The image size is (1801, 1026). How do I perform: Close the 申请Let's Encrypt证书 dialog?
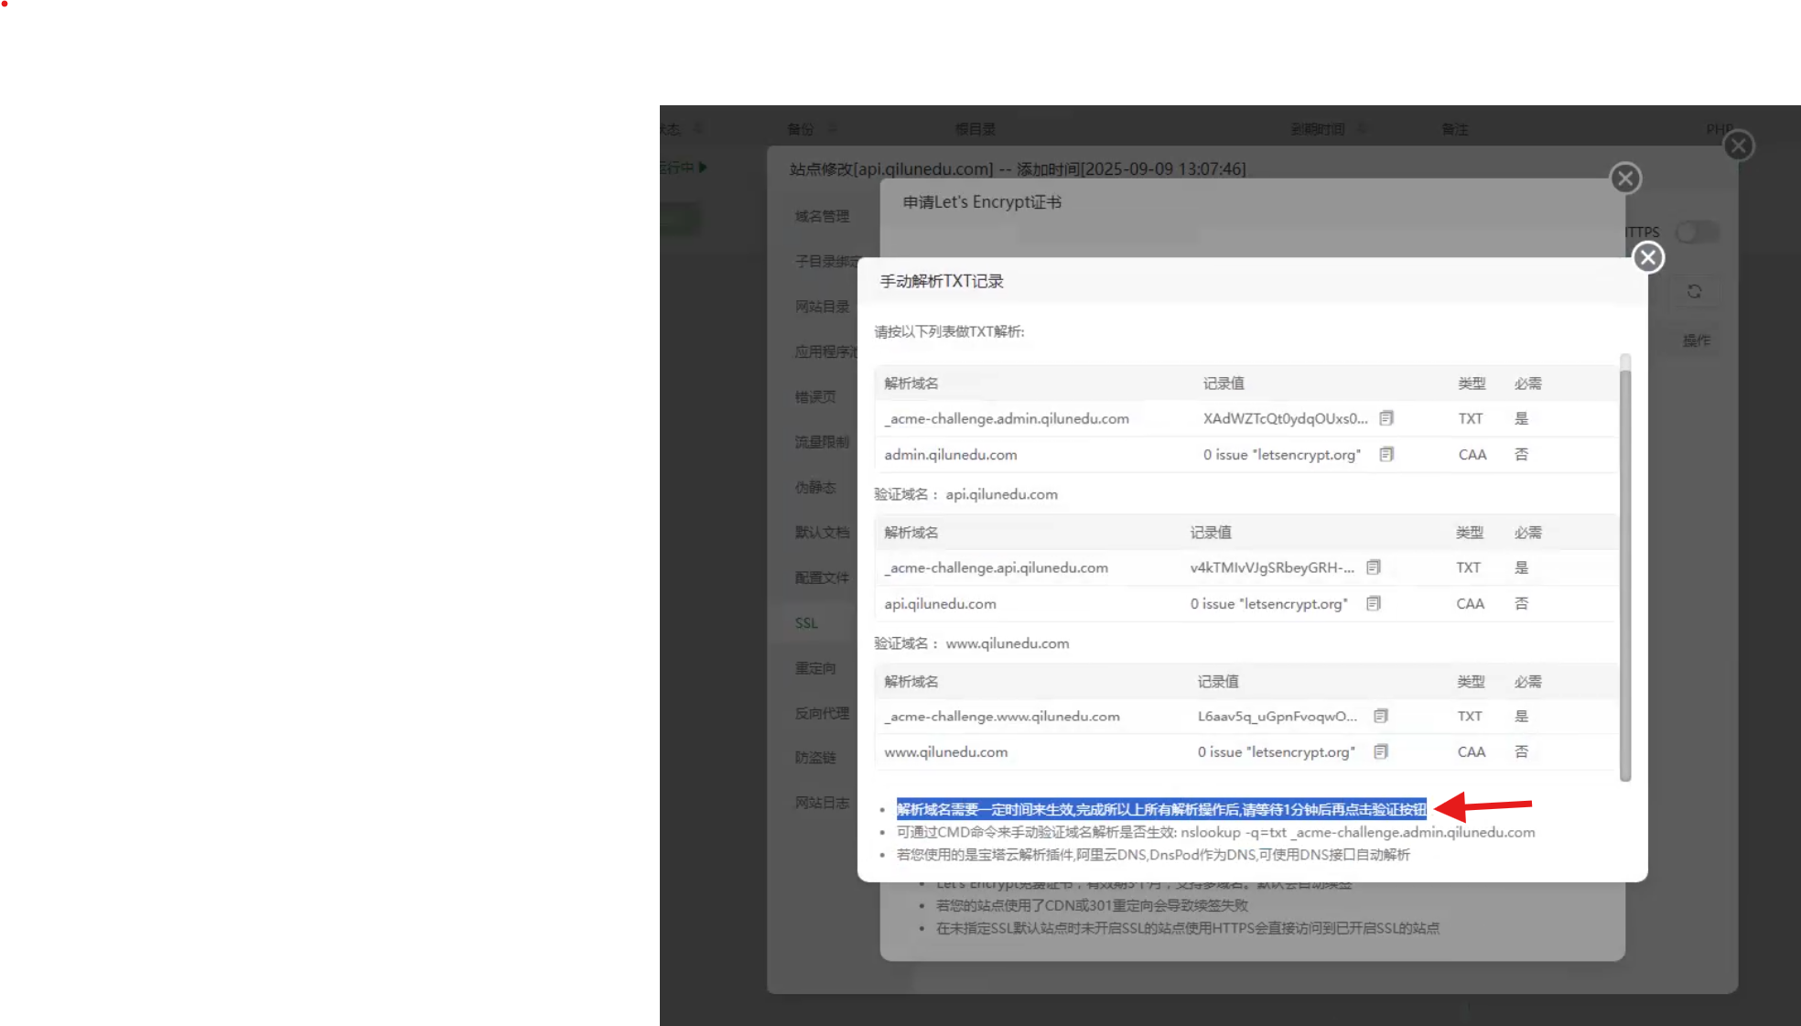click(x=1625, y=178)
